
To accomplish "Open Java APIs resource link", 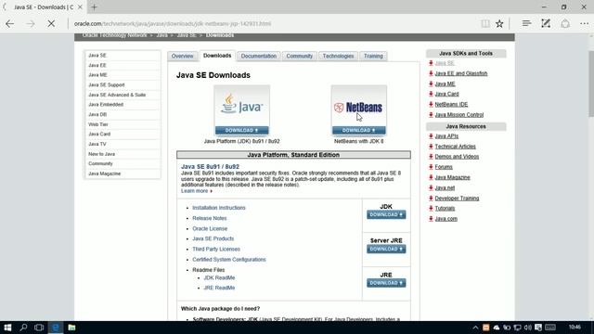I will (x=446, y=136).
